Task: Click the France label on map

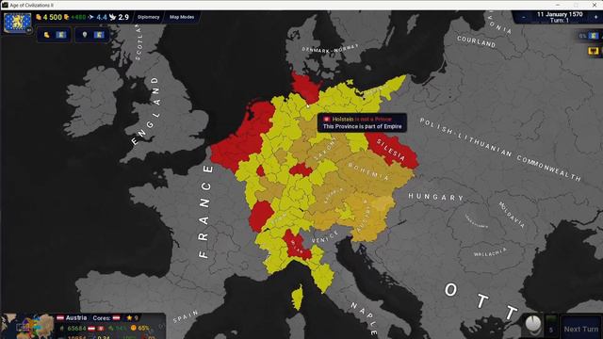Action: coord(204,211)
